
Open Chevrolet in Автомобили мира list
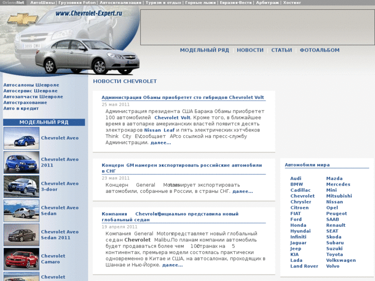pyautogui.click(x=303, y=196)
